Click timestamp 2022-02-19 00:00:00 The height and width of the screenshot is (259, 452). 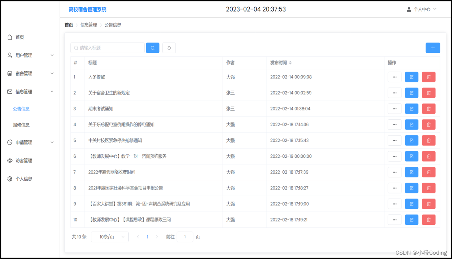click(291, 156)
